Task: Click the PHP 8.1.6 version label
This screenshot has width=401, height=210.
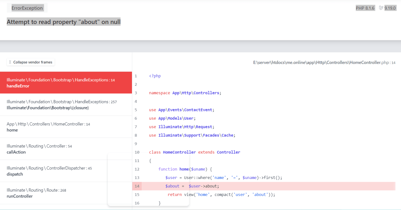Action: (x=365, y=8)
